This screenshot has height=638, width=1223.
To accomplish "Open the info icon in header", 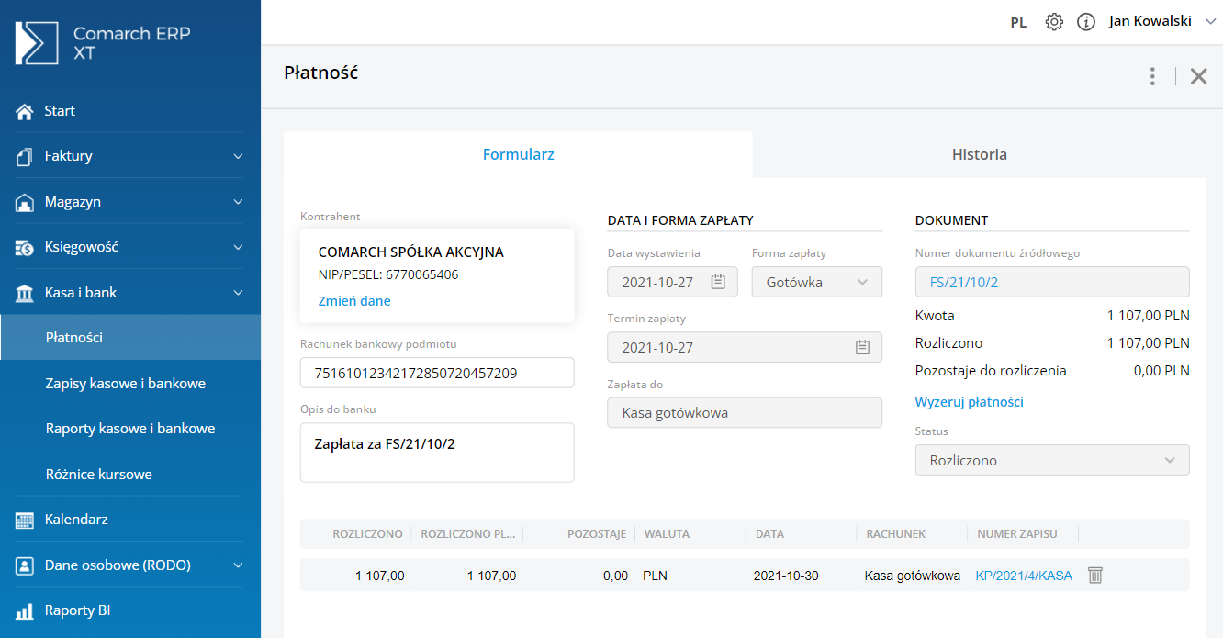I will point(1086,22).
